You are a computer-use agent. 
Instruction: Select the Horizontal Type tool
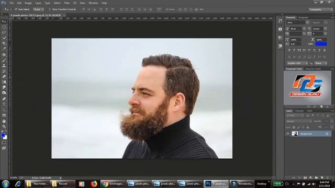pos(4,104)
